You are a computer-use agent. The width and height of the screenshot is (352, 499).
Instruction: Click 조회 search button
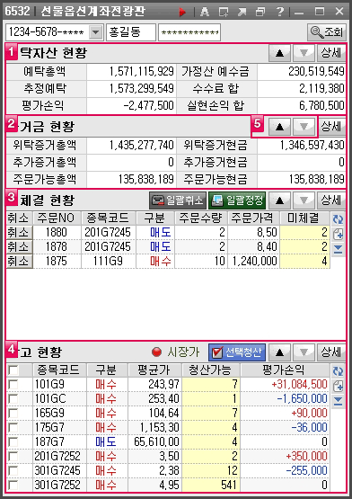[327, 31]
